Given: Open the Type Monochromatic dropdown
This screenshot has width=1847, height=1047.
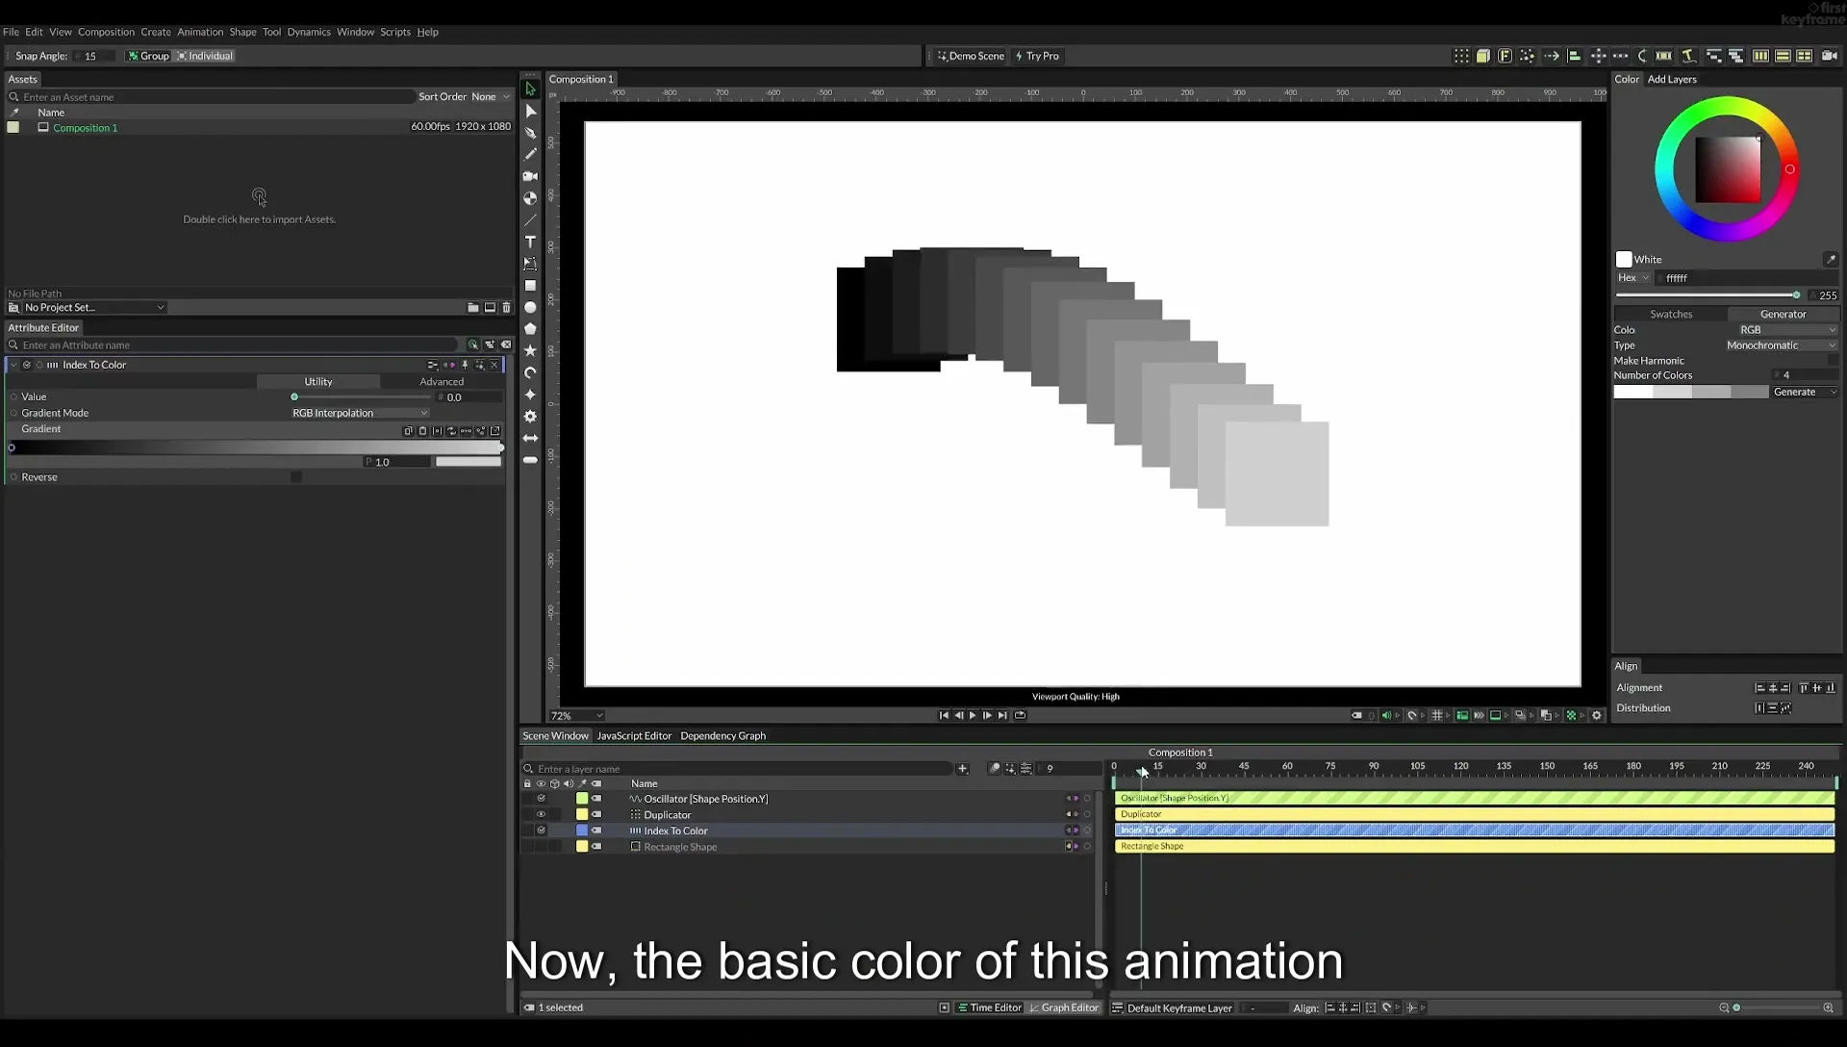Looking at the screenshot, I should (1781, 345).
